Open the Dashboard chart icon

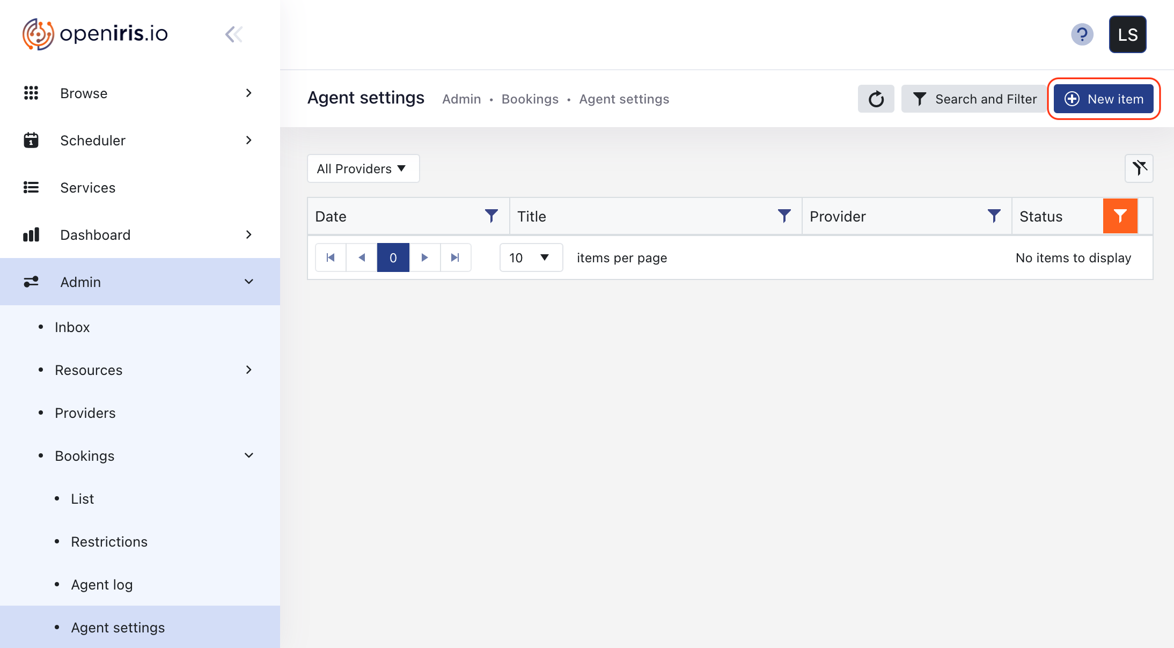coord(31,234)
